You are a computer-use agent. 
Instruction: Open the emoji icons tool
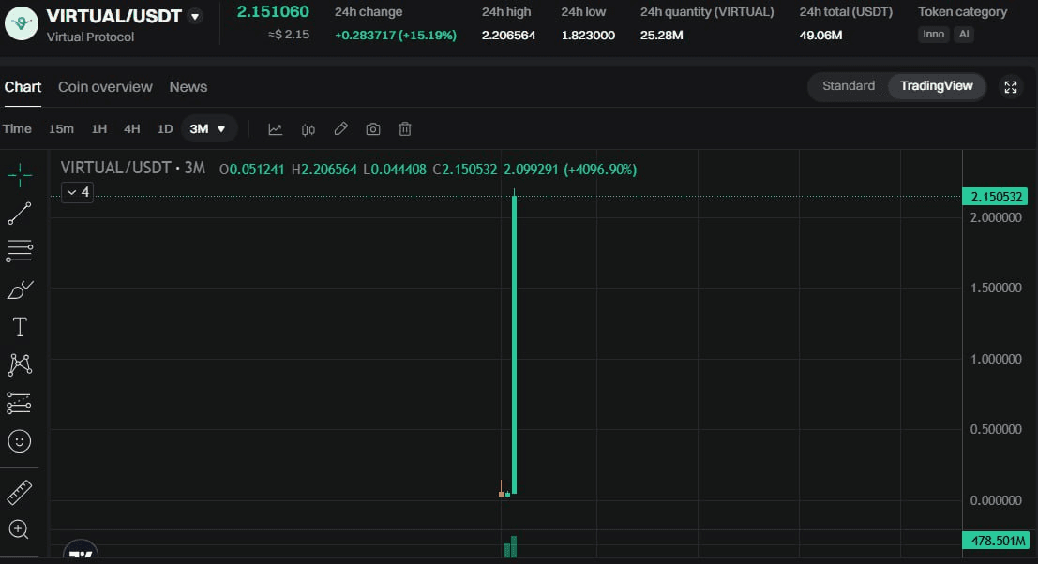(19, 441)
